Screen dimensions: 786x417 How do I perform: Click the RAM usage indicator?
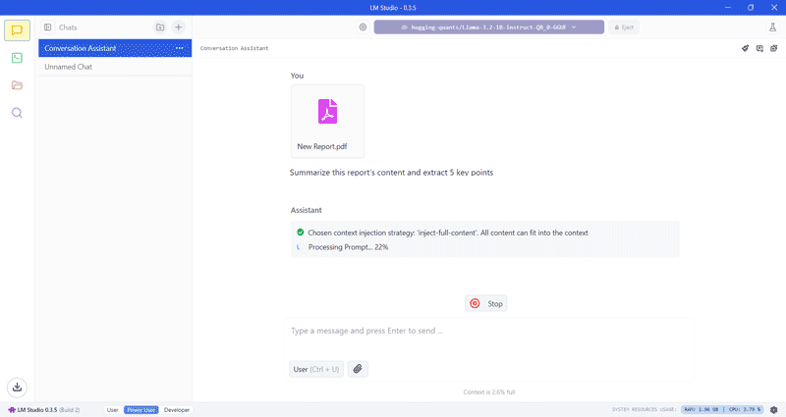pos(701,409)
